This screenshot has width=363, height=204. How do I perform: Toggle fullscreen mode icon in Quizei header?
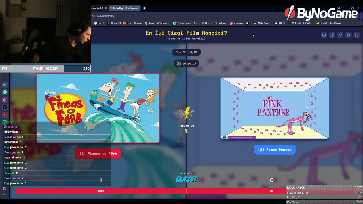pos(357,35)
